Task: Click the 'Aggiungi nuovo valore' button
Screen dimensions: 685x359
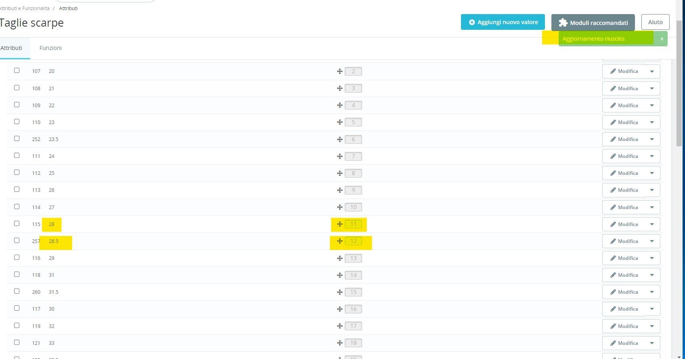Action: coord(503,22)
